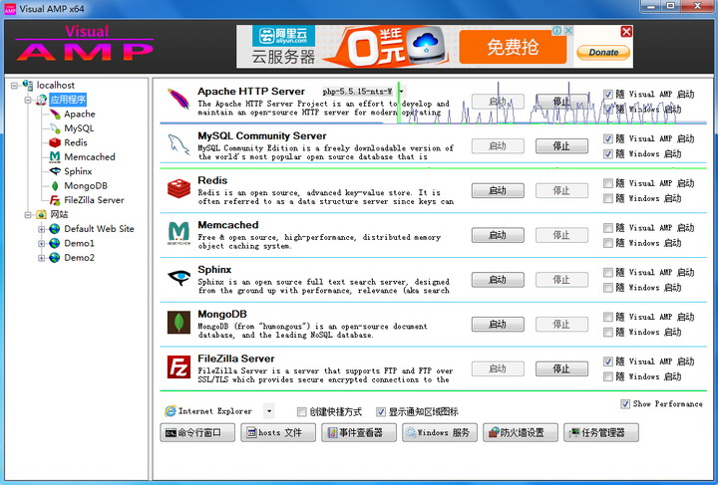The image size is (718, 485).
Task: Open Windows 服务 button
Action: click(440, 432)
